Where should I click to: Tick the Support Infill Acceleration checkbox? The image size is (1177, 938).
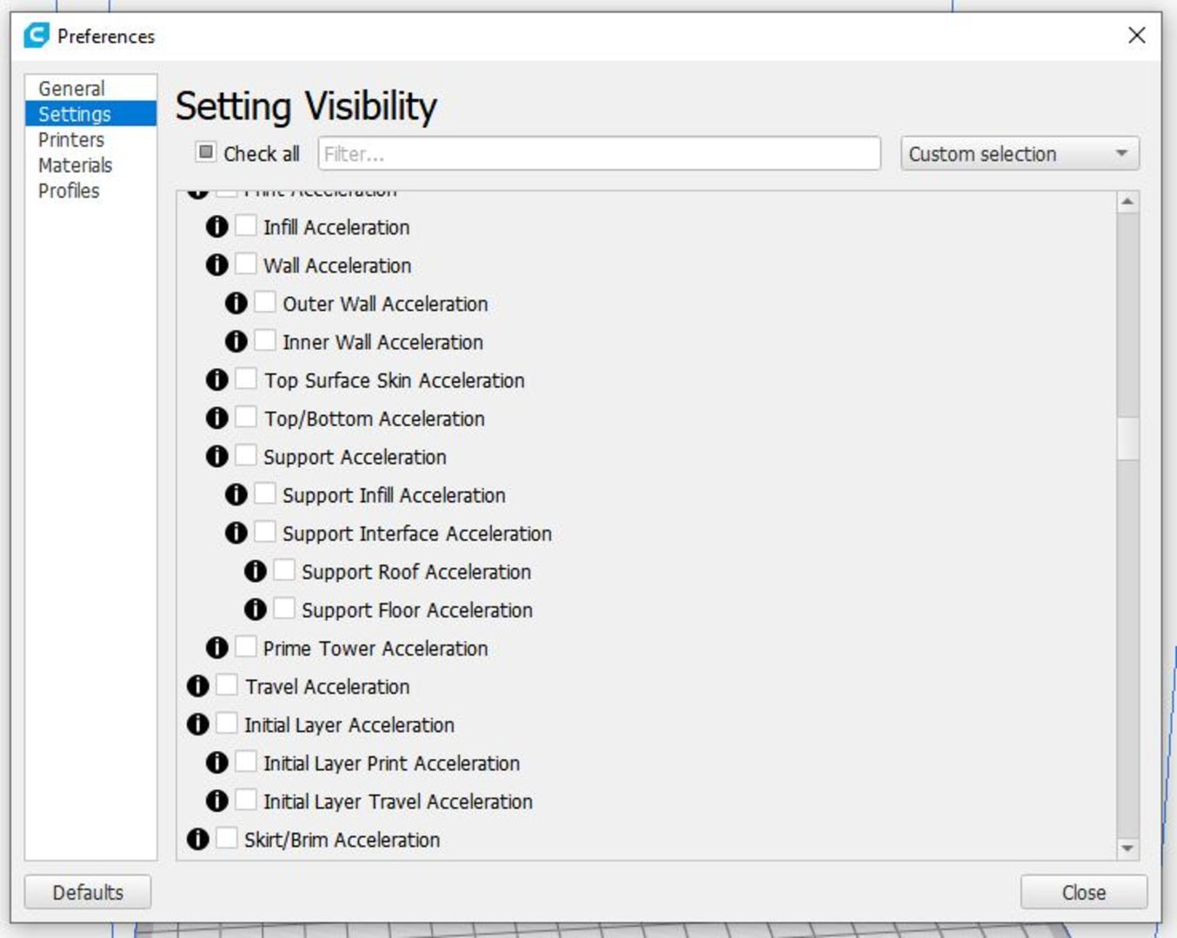pyautogui.click(x=265, y=493)
